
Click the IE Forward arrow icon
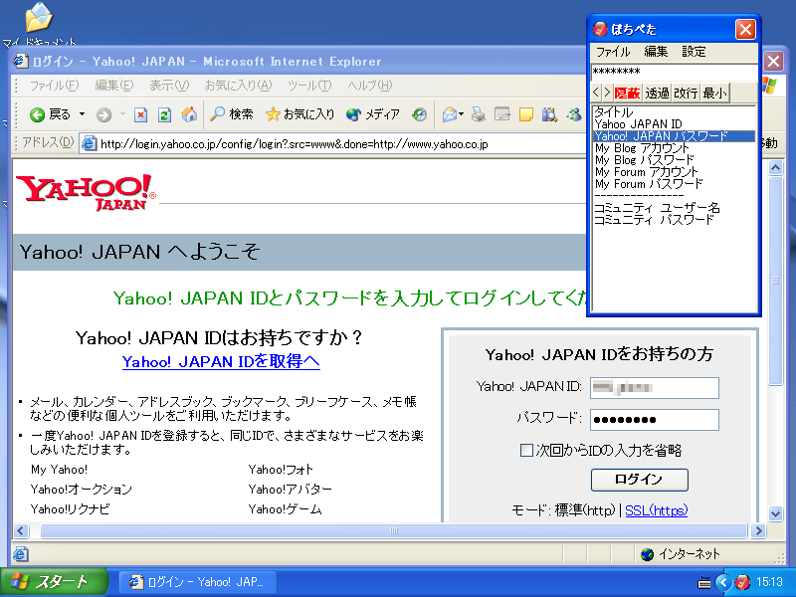[103, 115]
